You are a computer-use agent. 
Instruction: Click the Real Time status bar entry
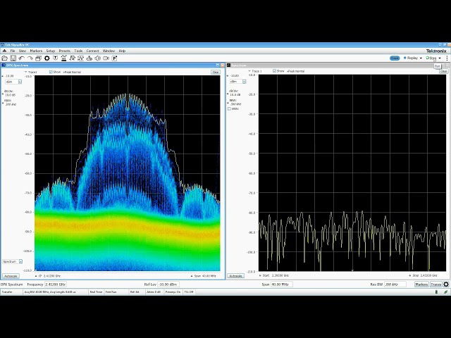(x=96, y=292)
